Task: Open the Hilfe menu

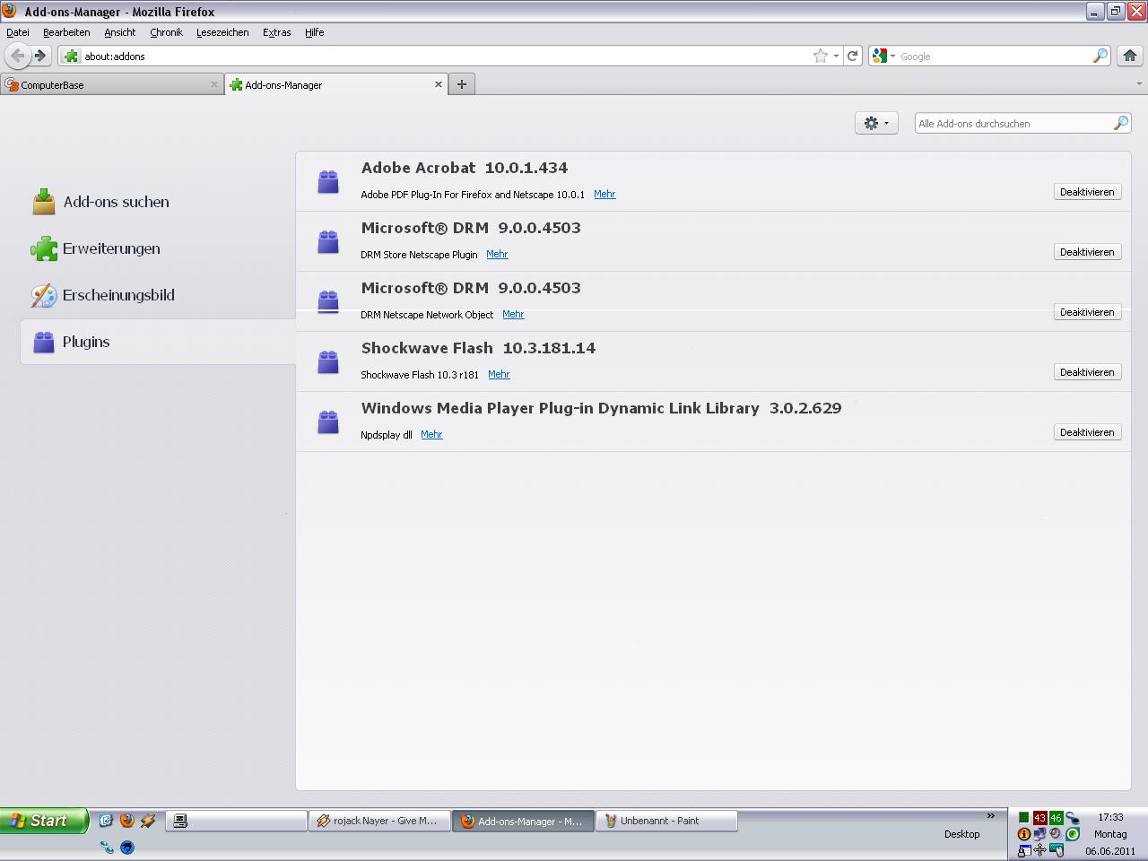Action: (x=314, y=32)
